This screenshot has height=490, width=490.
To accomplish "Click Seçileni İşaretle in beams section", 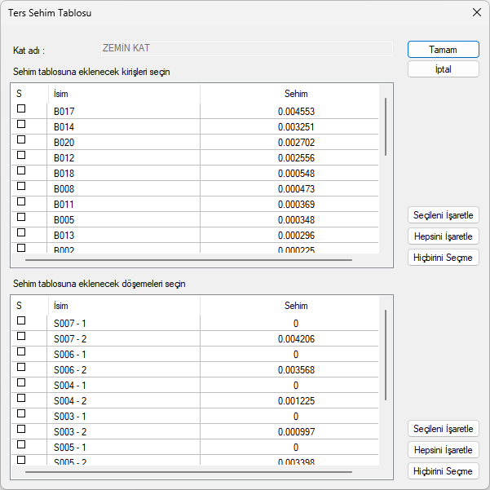I will pyautogui.click(x=443, y=215).
